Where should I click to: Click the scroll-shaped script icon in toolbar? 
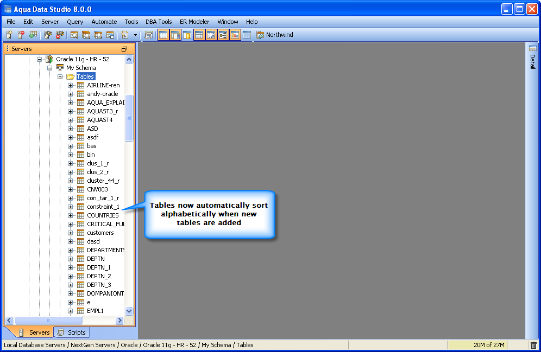[x=149, y=35]
